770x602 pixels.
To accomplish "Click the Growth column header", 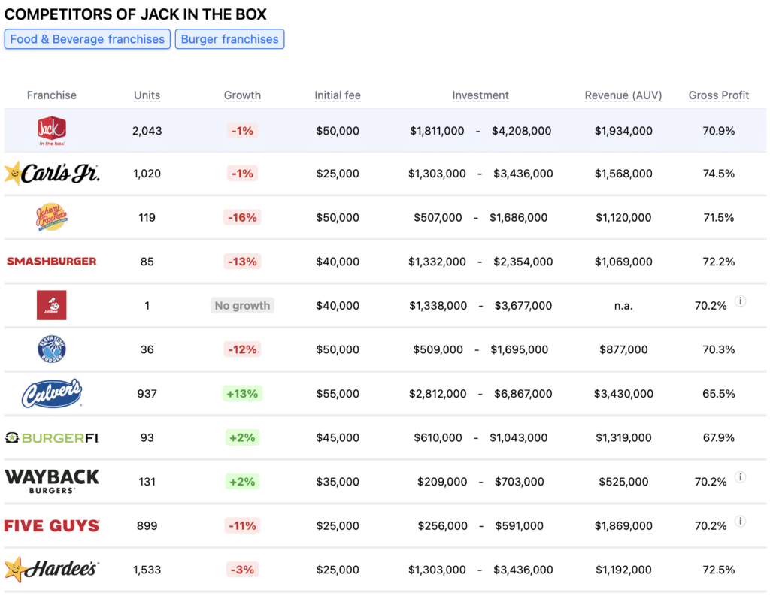I will point(242,95).
